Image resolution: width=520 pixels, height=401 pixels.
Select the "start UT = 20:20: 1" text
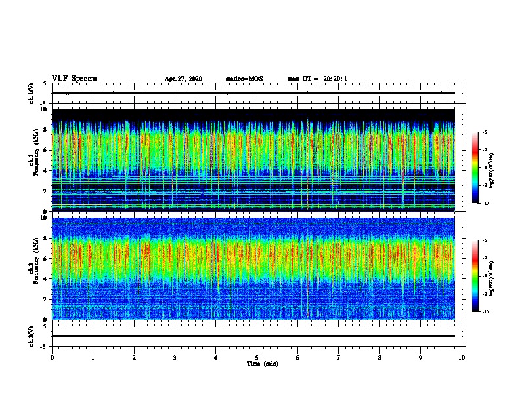[x=317, y=79]
